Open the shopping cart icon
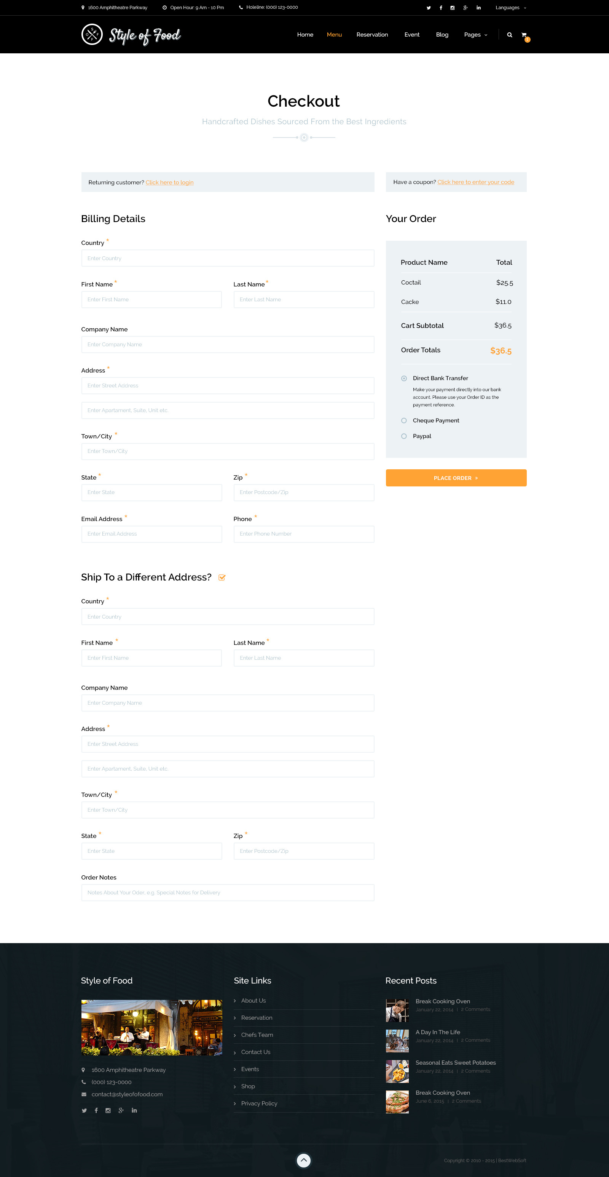The width and height of the screenshot is (609, 1177). click(524, 35)
